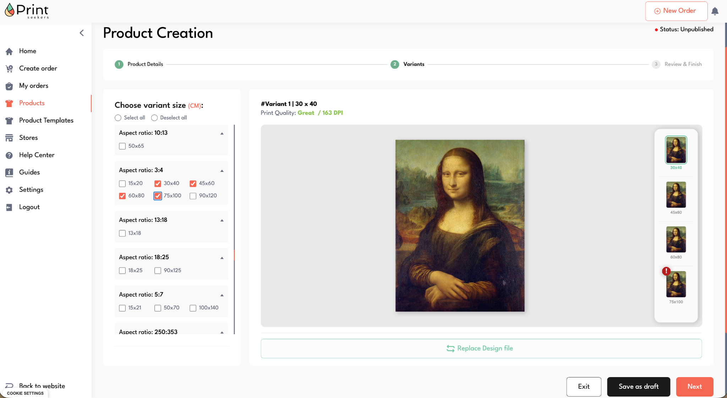The image size is (727, 398).
Task: Choose the Deselect all radio button
Action: 154,118
